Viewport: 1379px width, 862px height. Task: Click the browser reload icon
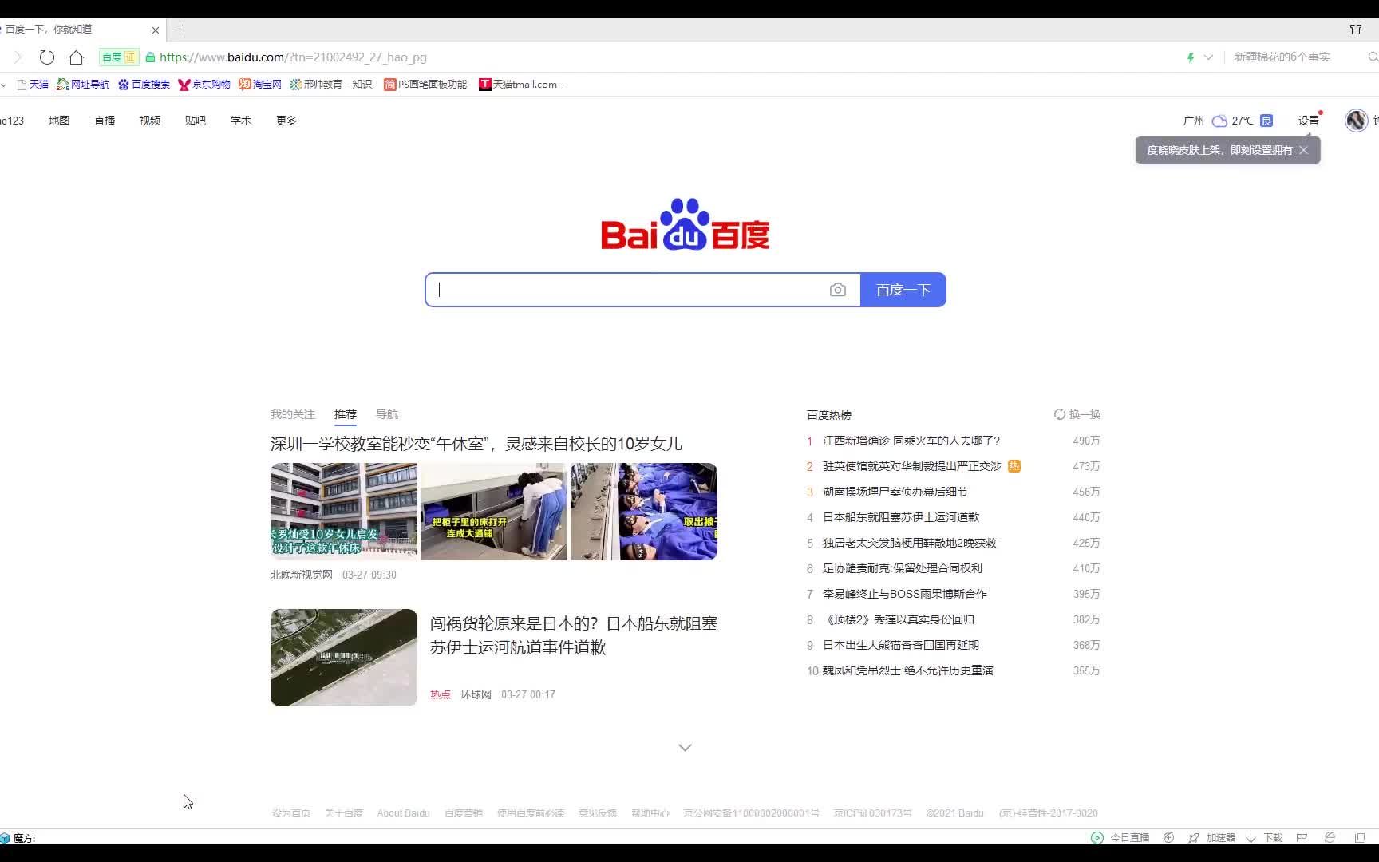47,57
